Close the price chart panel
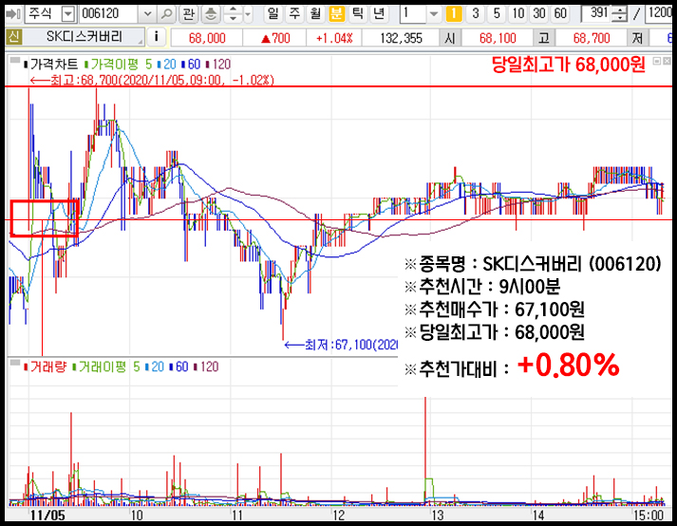This screenshot has height=526, width=677. tap(667, 62)
